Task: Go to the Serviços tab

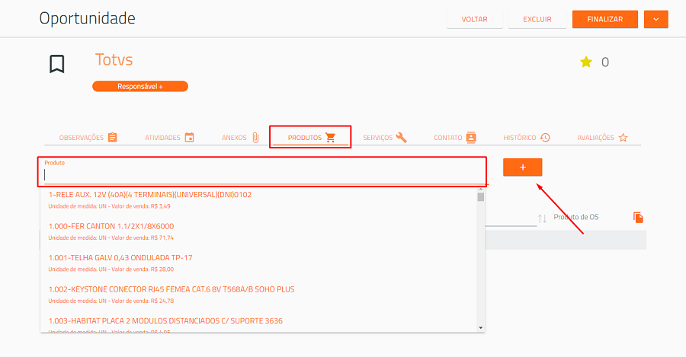Action: 385,137
